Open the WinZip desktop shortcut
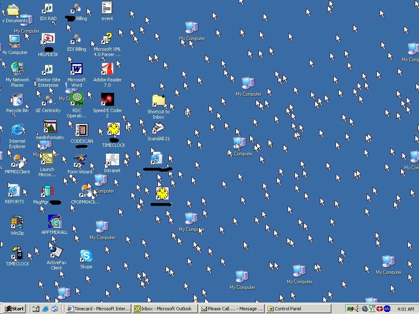The width and height of the screenshot is (419, 314). [x=17, y=222]
